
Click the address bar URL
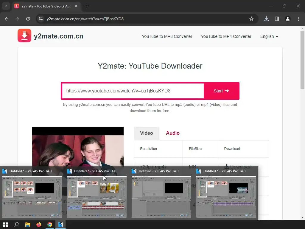pos(85,19)
